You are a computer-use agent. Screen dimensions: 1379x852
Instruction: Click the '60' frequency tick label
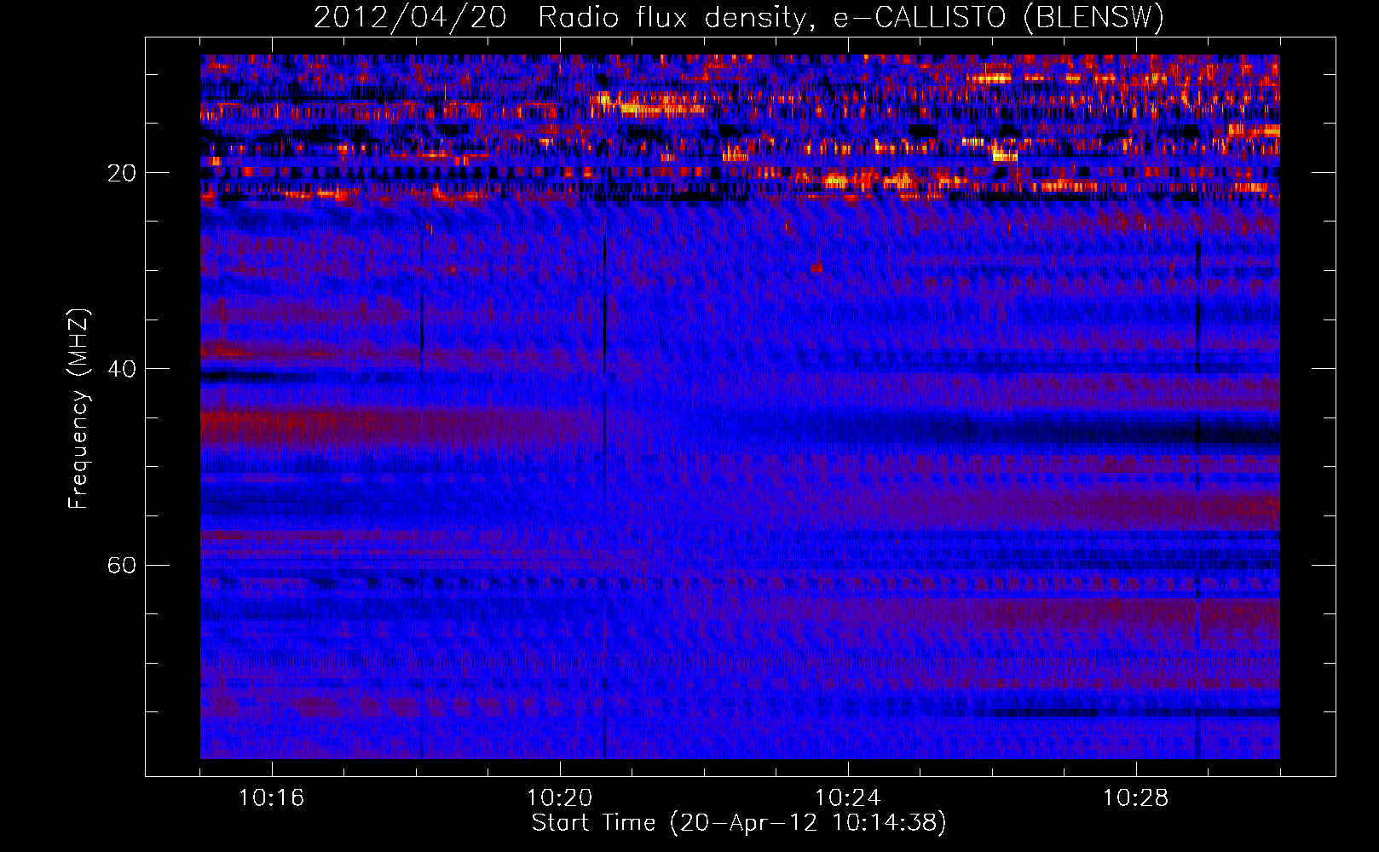(121, 565)
